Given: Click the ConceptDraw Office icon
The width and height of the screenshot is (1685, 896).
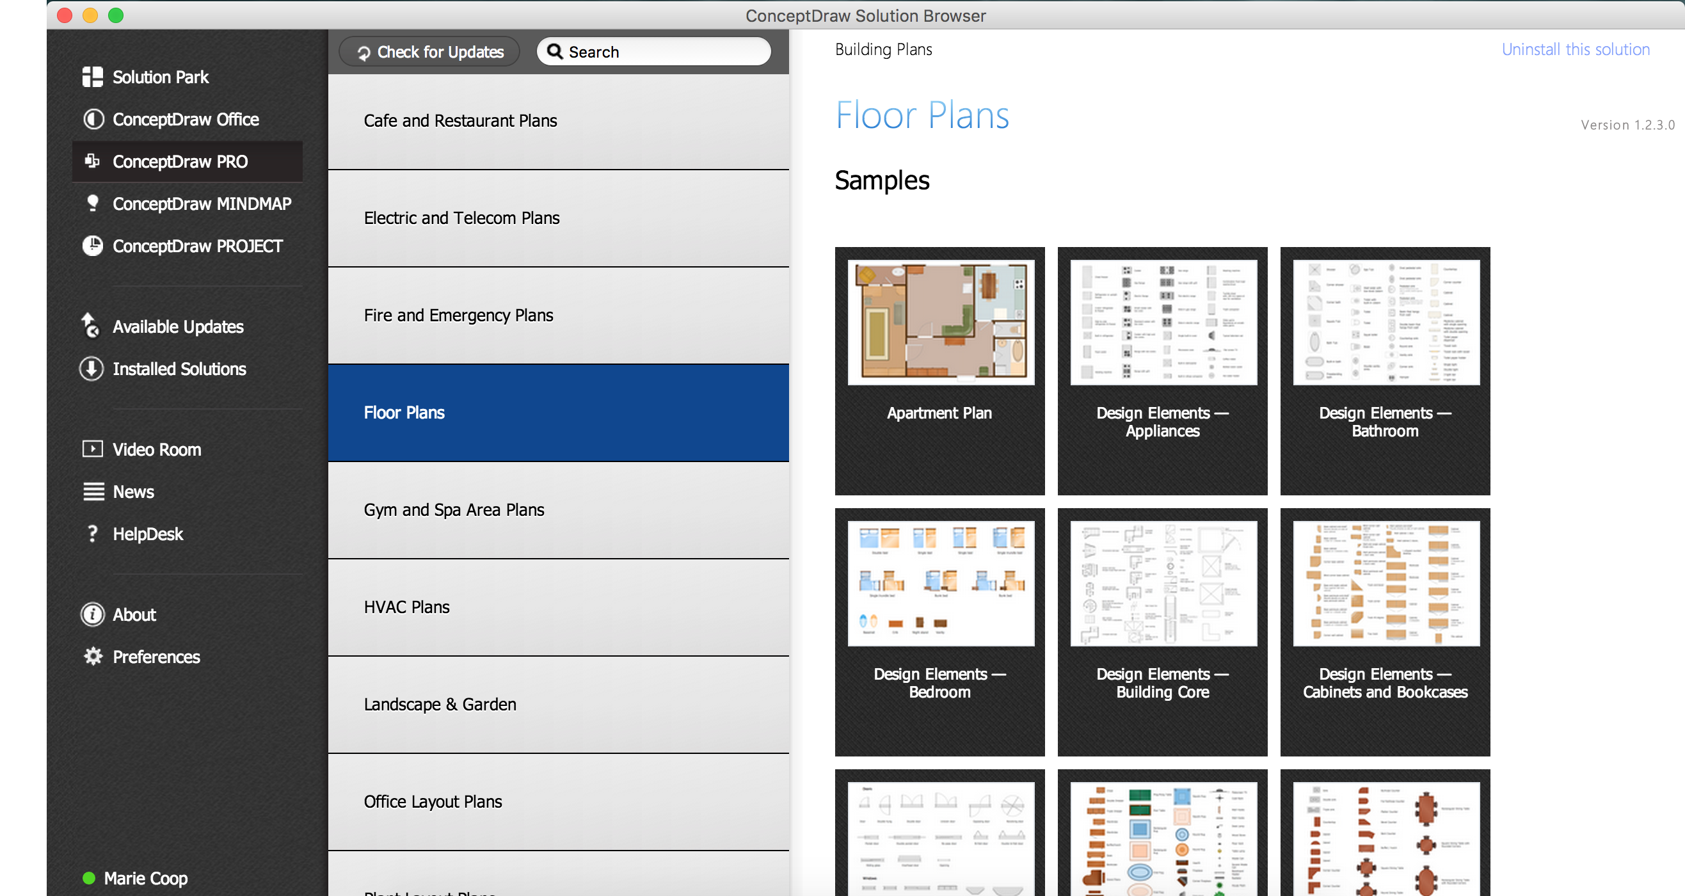Looking at the screenshot, I should click(93, 119).
